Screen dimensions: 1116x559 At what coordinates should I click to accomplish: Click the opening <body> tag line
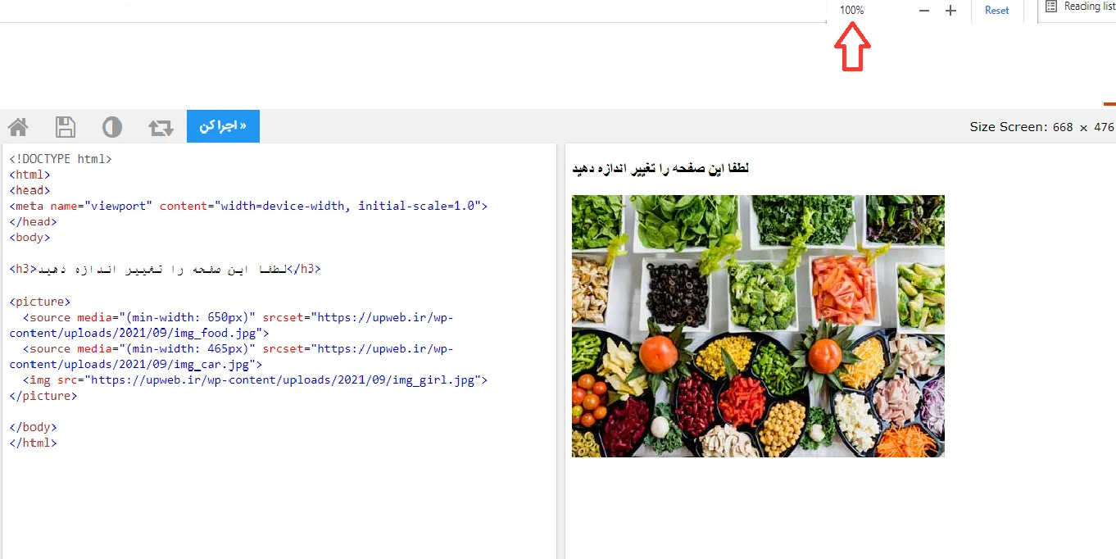pos(29,237)
